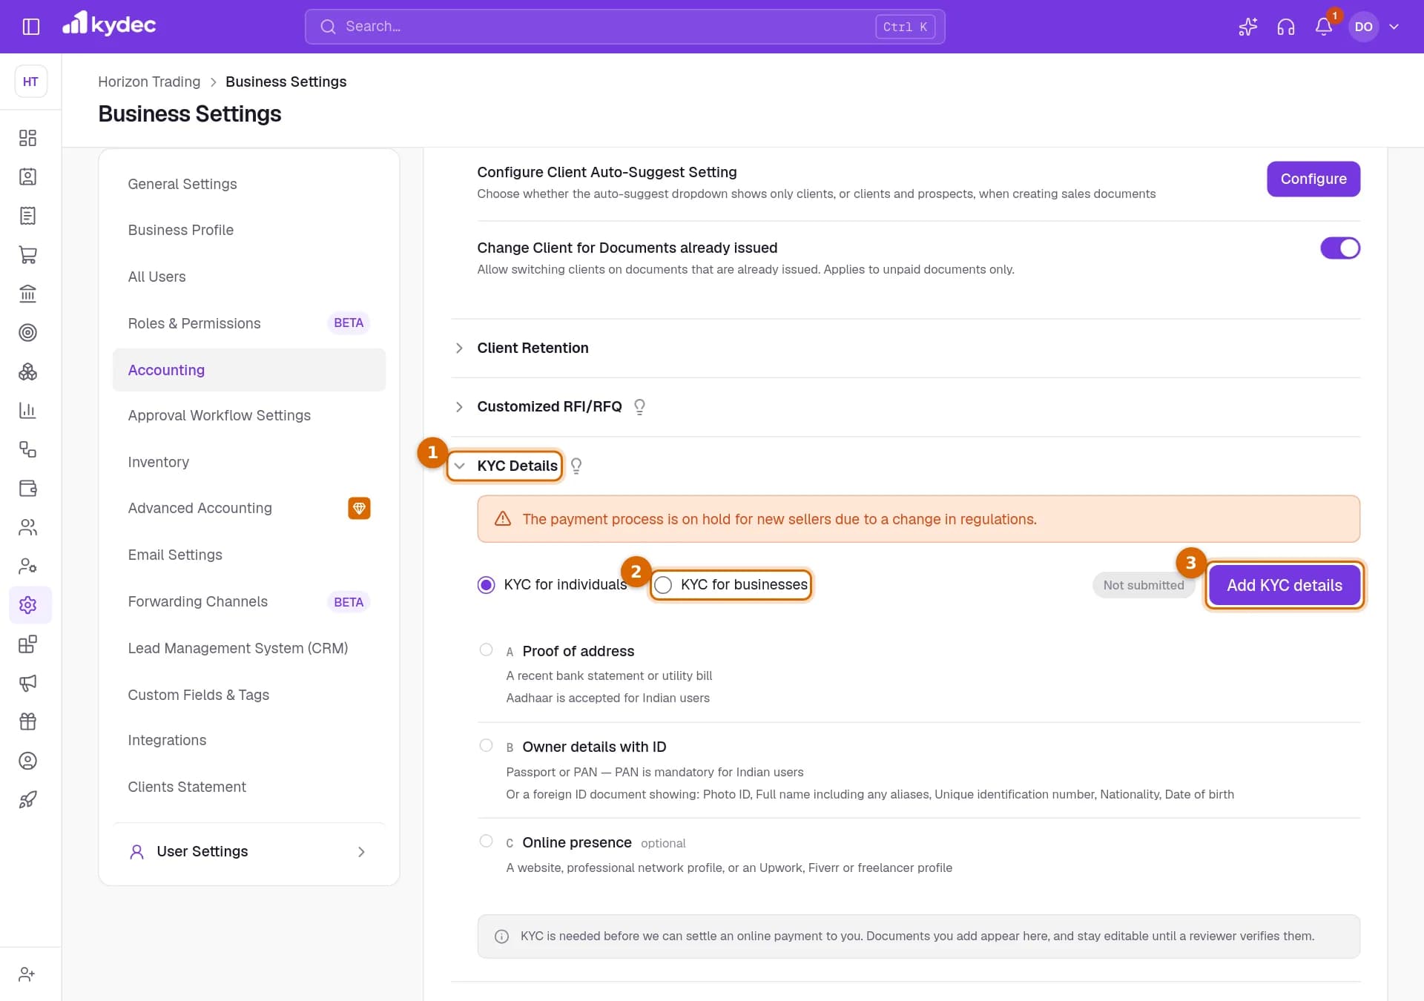Click the Owner details with ID circle

[x=486, y=746]
